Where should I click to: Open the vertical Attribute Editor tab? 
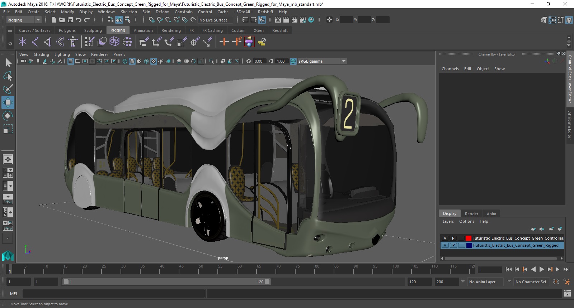tap(570, 125)
